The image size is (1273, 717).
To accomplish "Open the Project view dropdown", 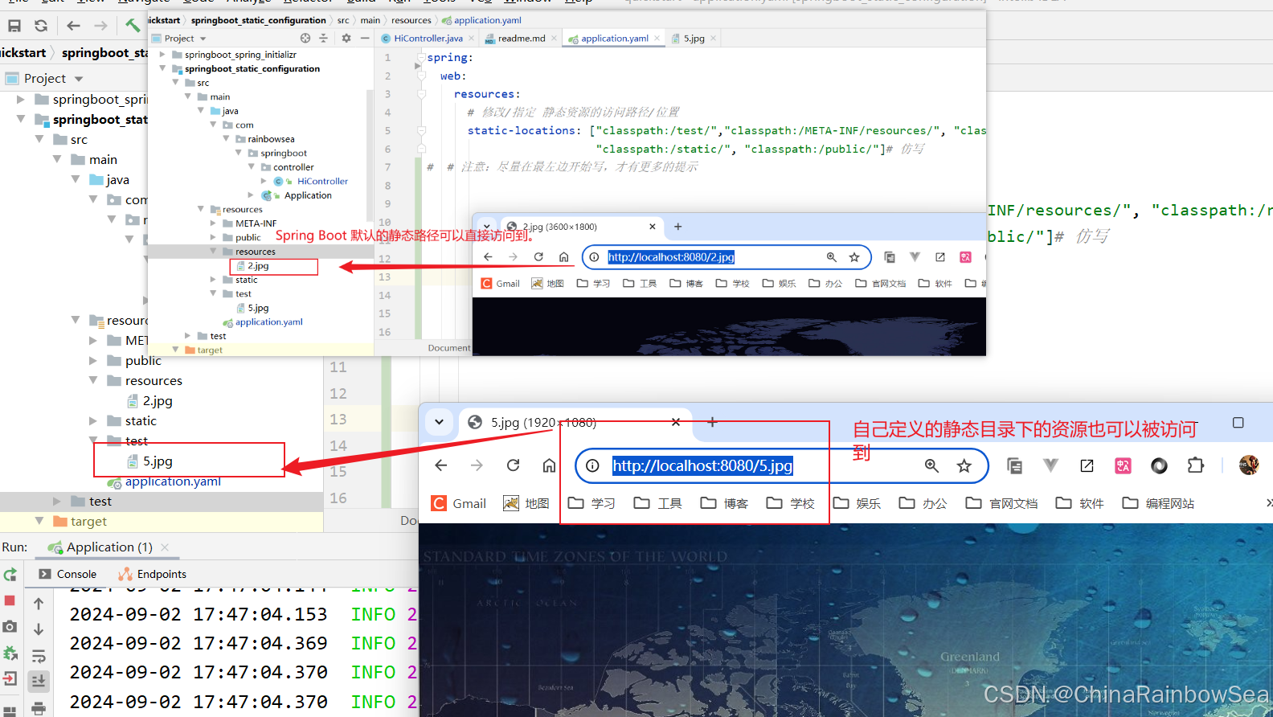I will tap(79, 79).
